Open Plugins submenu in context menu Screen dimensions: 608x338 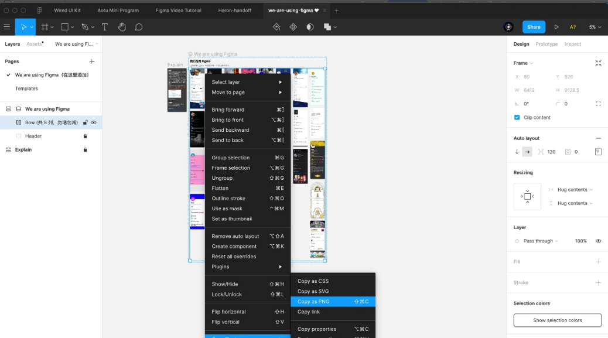(248, 267)
